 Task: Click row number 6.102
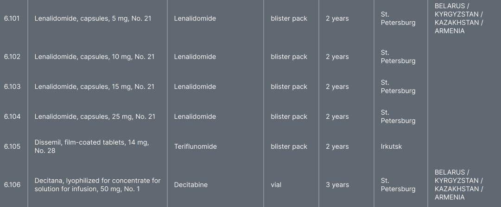[x=12, y=57]
